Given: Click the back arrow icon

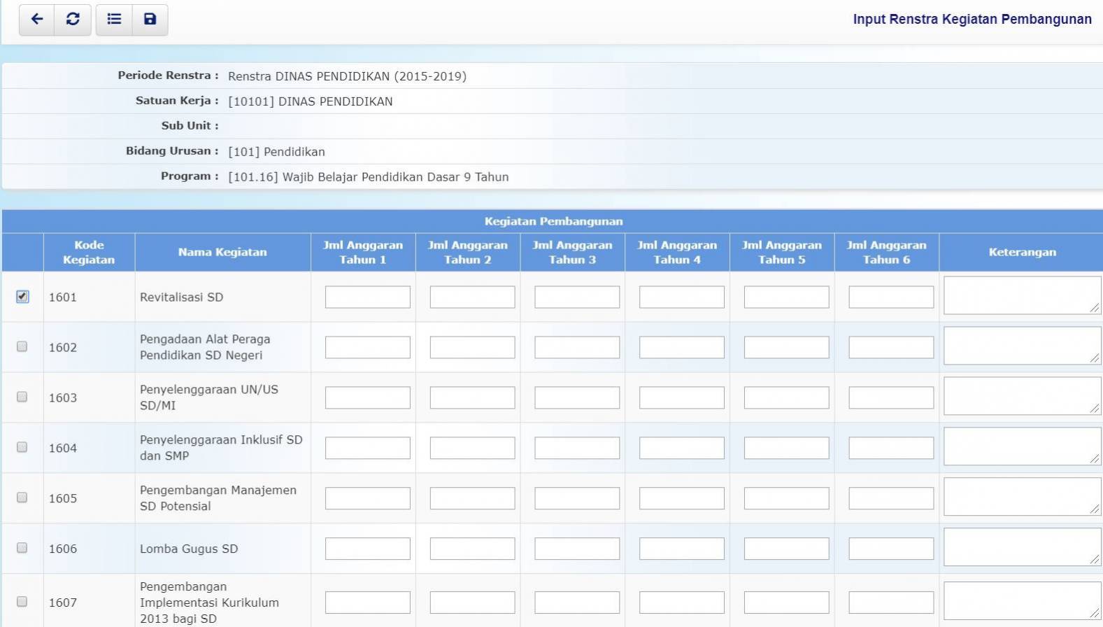Looking at the screenshot, I should click(x=37, y=20).
